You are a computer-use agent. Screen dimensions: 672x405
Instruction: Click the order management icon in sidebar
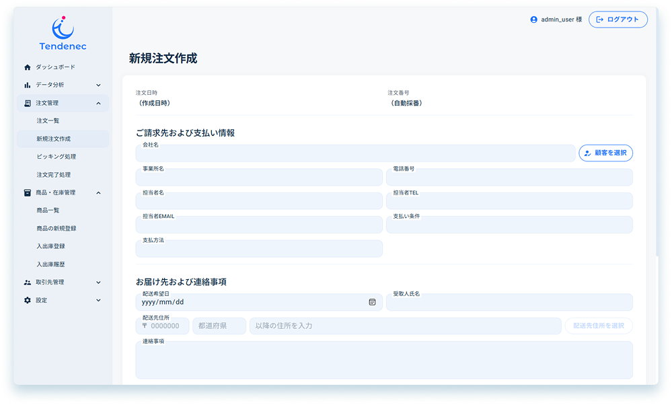point(28,104)
